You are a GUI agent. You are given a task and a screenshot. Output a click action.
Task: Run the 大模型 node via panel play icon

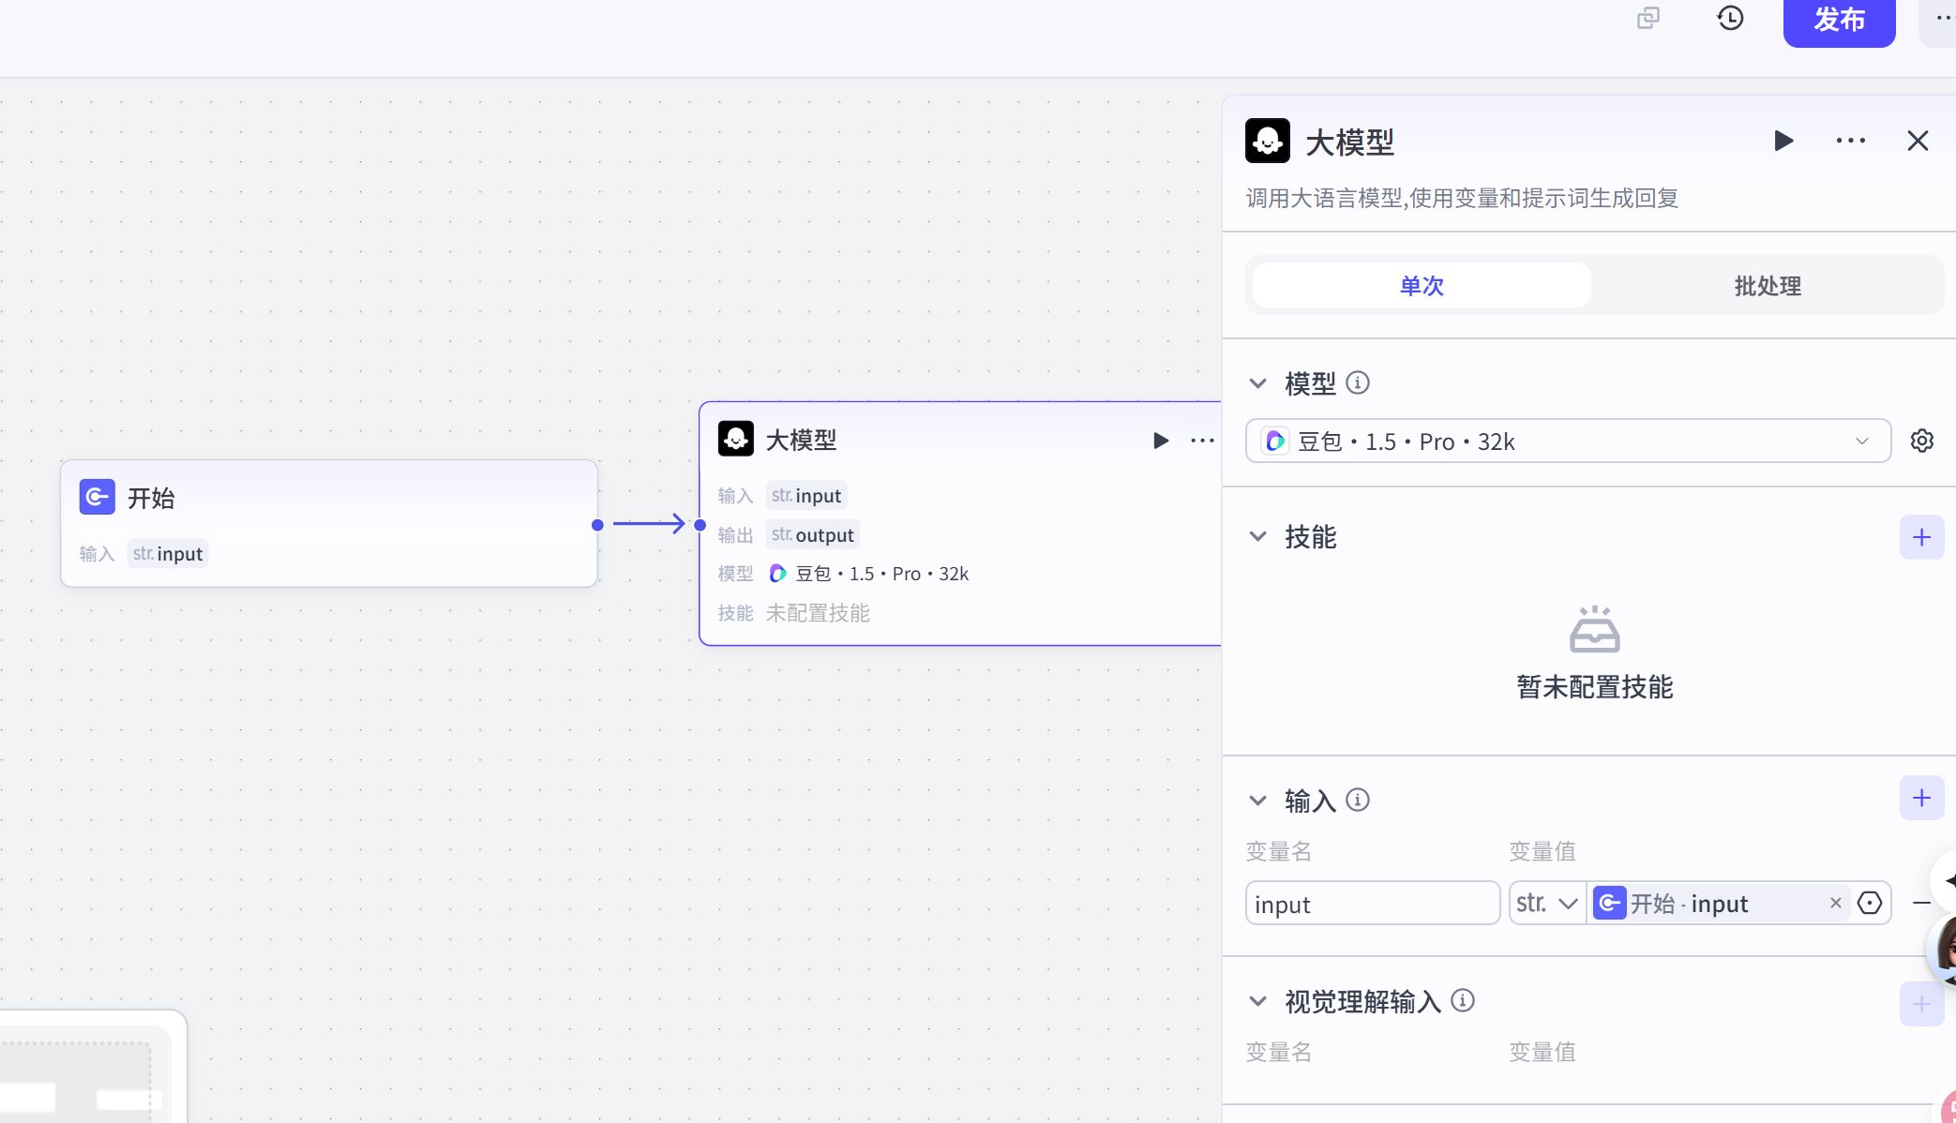pos(1784,141)
